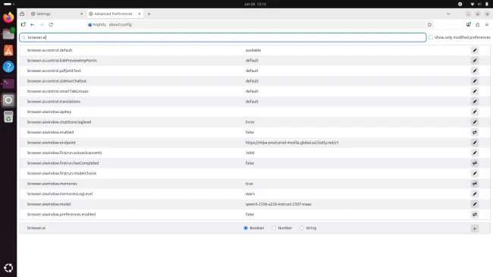Edit browser.aiwindow.model value
The image size is (493, 277).
(475, 204)
